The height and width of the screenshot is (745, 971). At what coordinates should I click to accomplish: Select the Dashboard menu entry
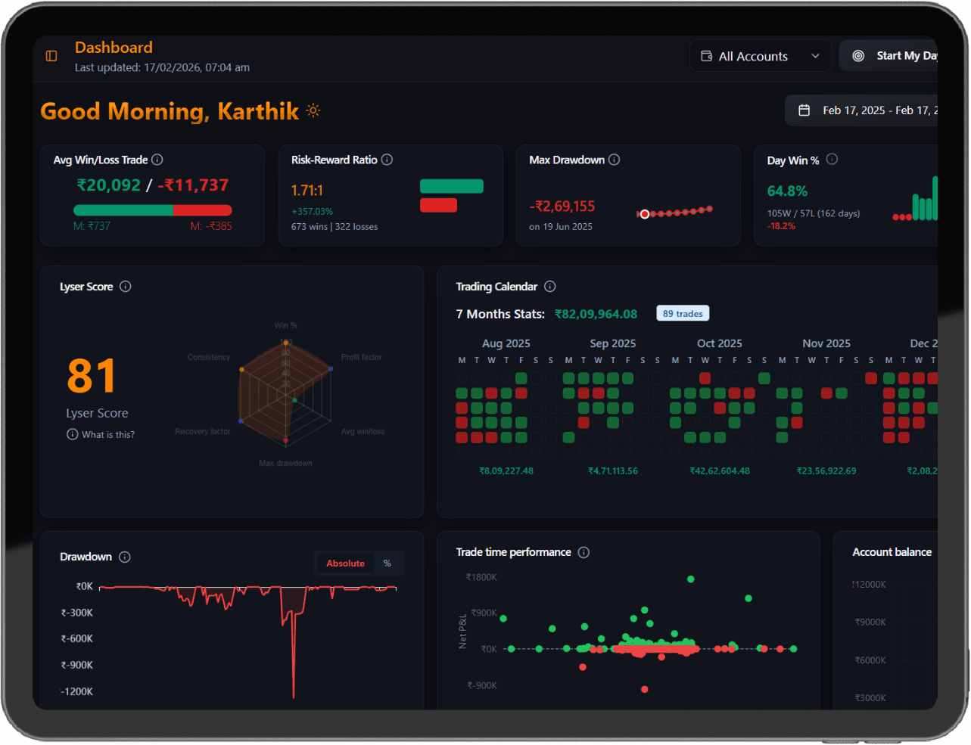tap(114, 47)
